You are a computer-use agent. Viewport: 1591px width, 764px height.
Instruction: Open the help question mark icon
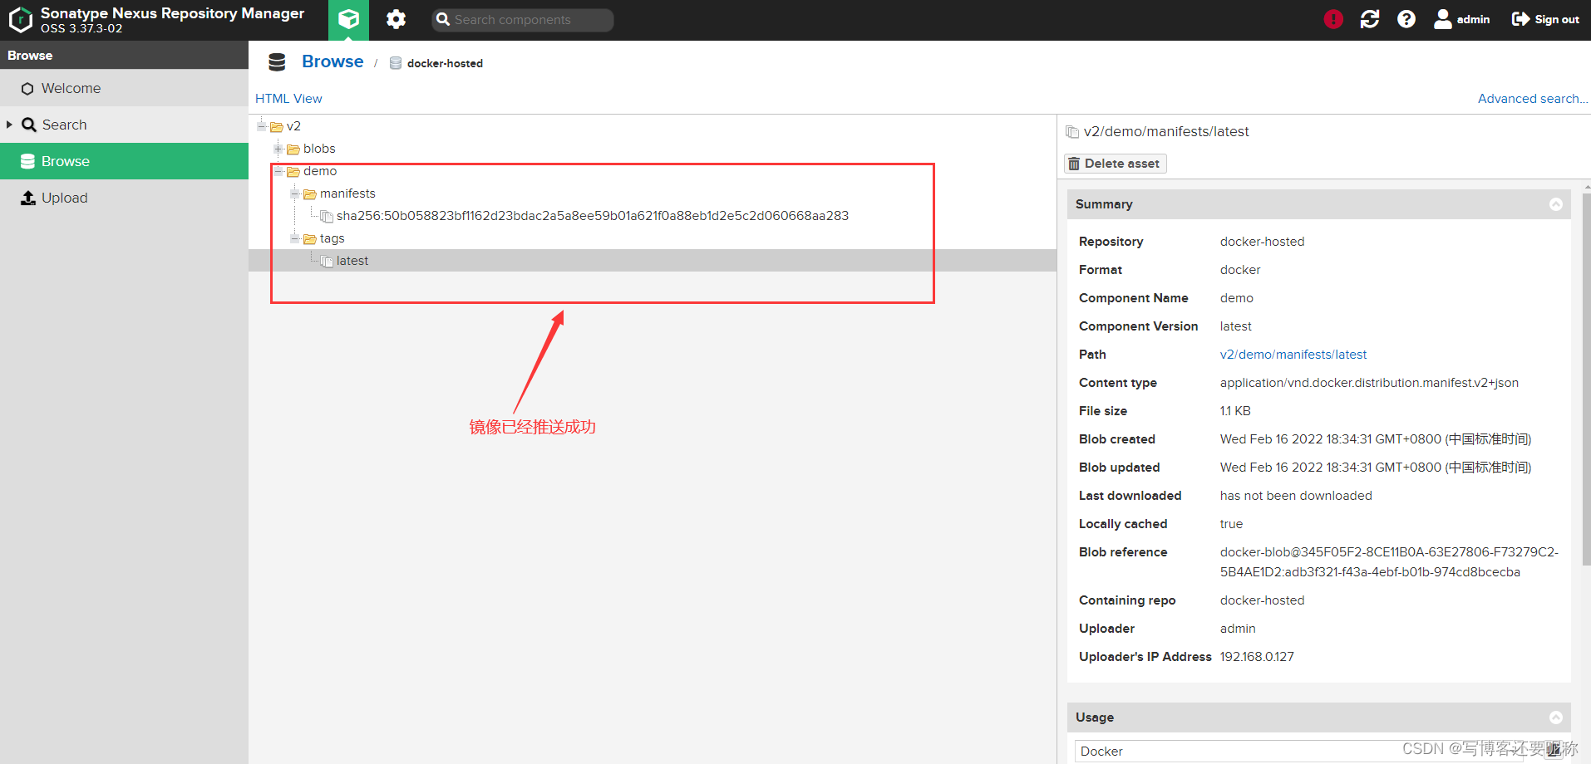pos(1406,19)
